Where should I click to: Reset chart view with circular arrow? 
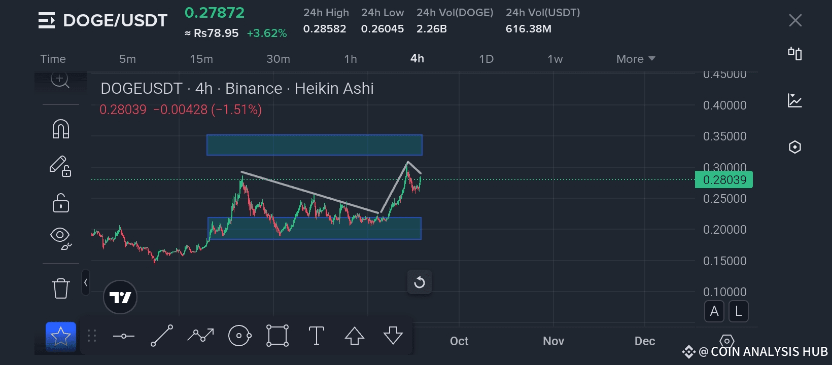[420, 282]
